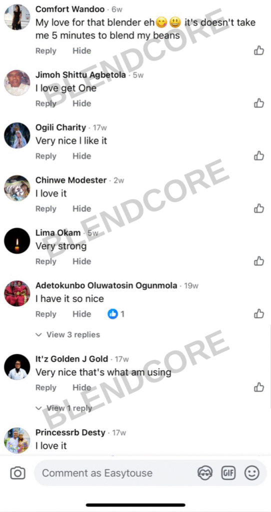Open blue like reaction count on Adetokunbo's comment
271x512 pixels.
point(116,314)
